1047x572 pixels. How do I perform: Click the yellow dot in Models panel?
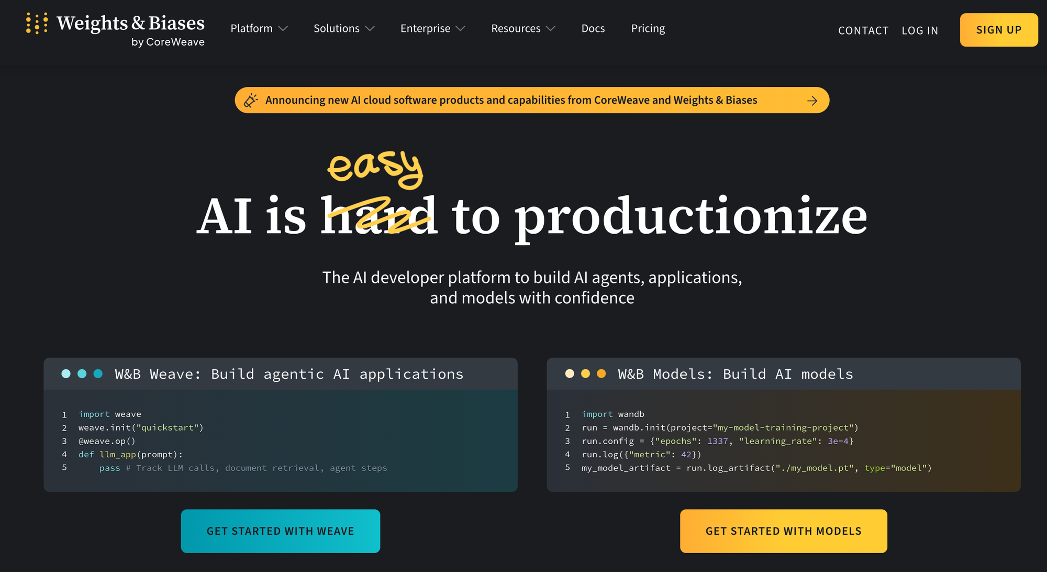[x=585, y=373]
